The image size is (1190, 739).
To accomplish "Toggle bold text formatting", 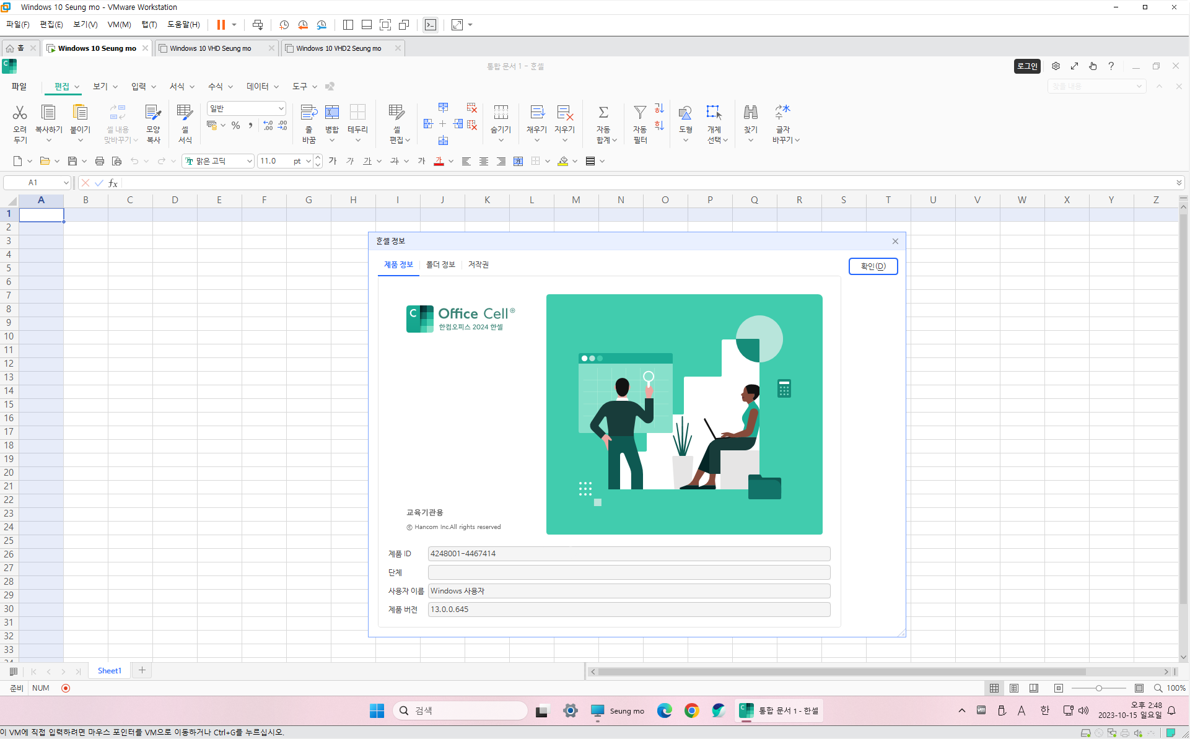I will point(333,161).
